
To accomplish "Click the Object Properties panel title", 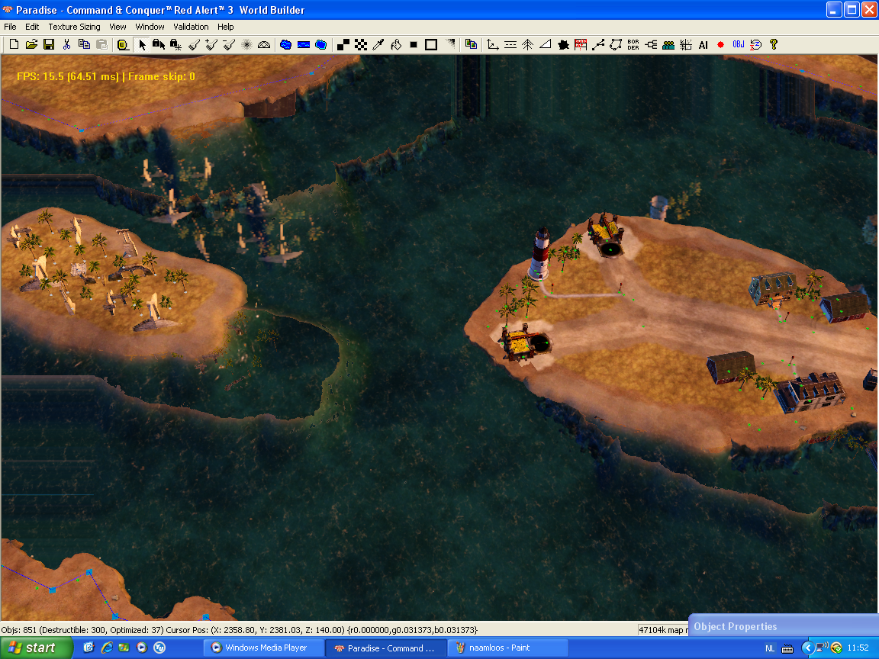I will (x=735, y=626).
